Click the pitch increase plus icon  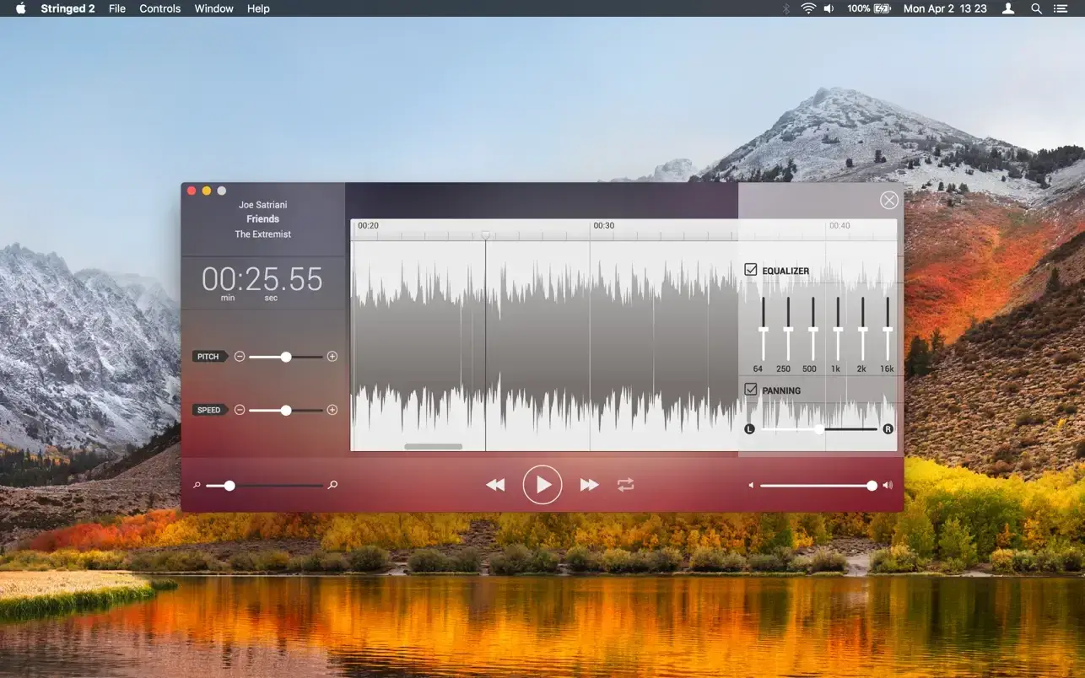coord(332,357)
